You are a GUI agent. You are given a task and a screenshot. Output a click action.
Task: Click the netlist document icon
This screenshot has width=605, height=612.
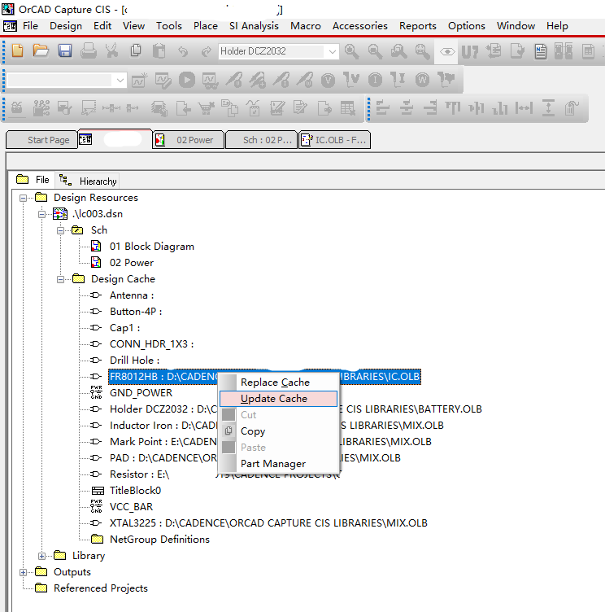(541, 51)
